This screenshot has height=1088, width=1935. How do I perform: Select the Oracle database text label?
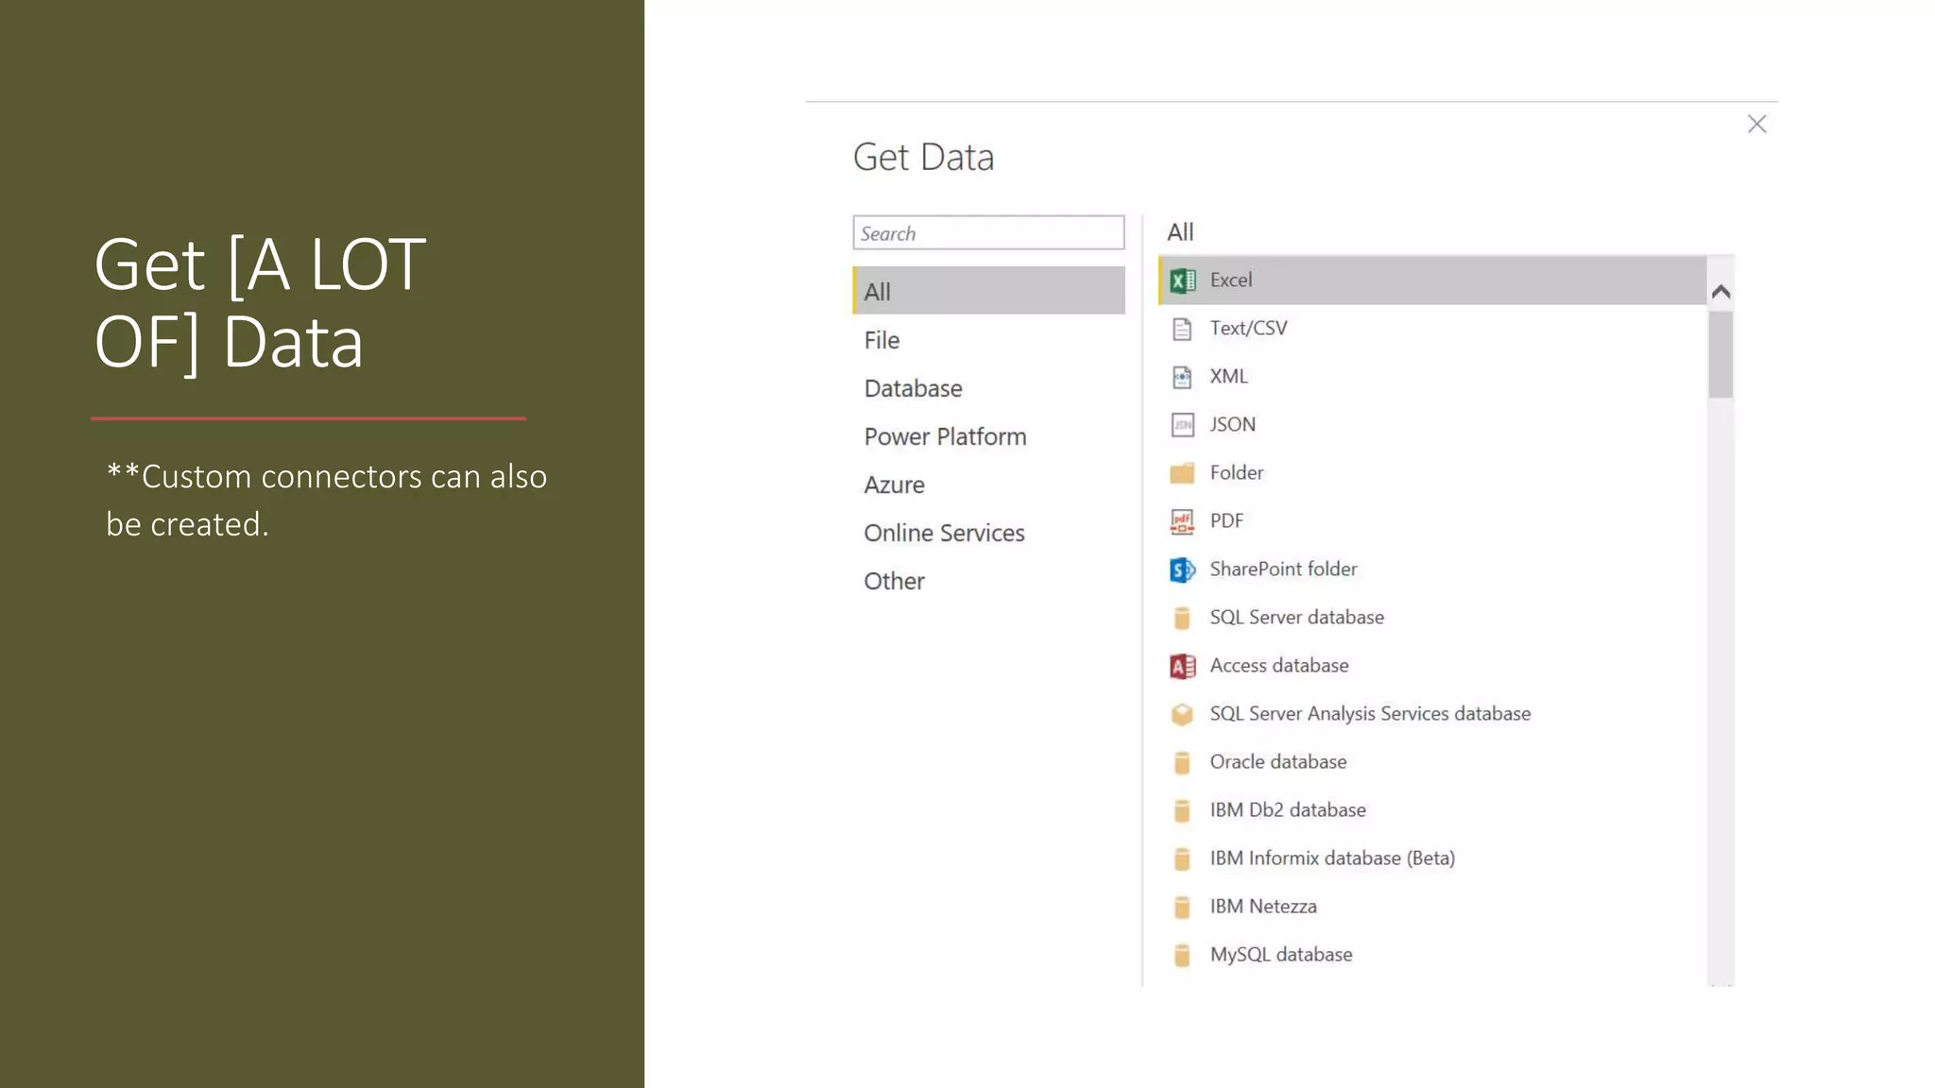(1278, 761)
